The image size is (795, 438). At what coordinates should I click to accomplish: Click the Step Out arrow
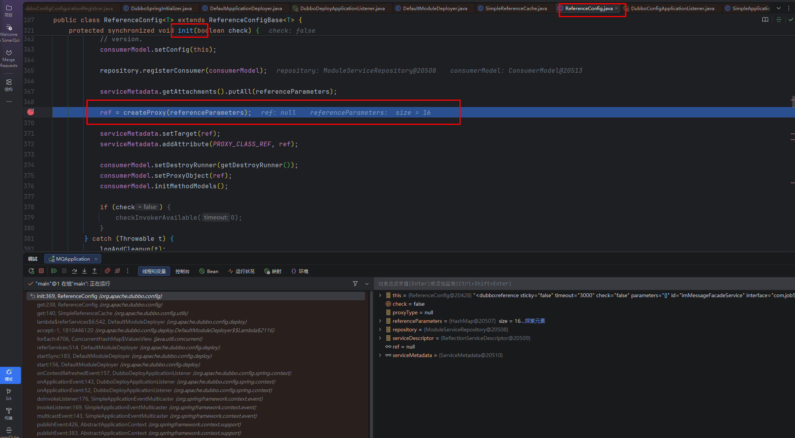(x=95, y=271)
